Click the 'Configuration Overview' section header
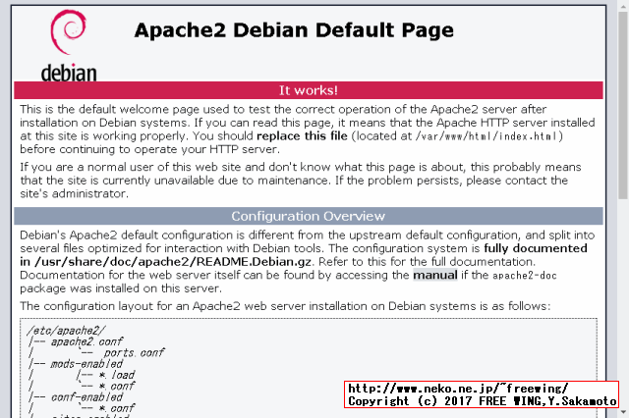Image resolution: width=629 pixels, height=418 pixels. (308, 216)
